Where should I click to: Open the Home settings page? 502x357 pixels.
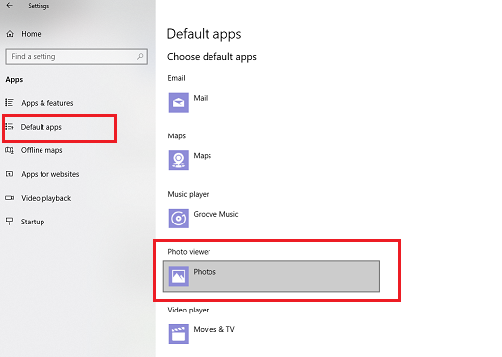click(31, 34)
